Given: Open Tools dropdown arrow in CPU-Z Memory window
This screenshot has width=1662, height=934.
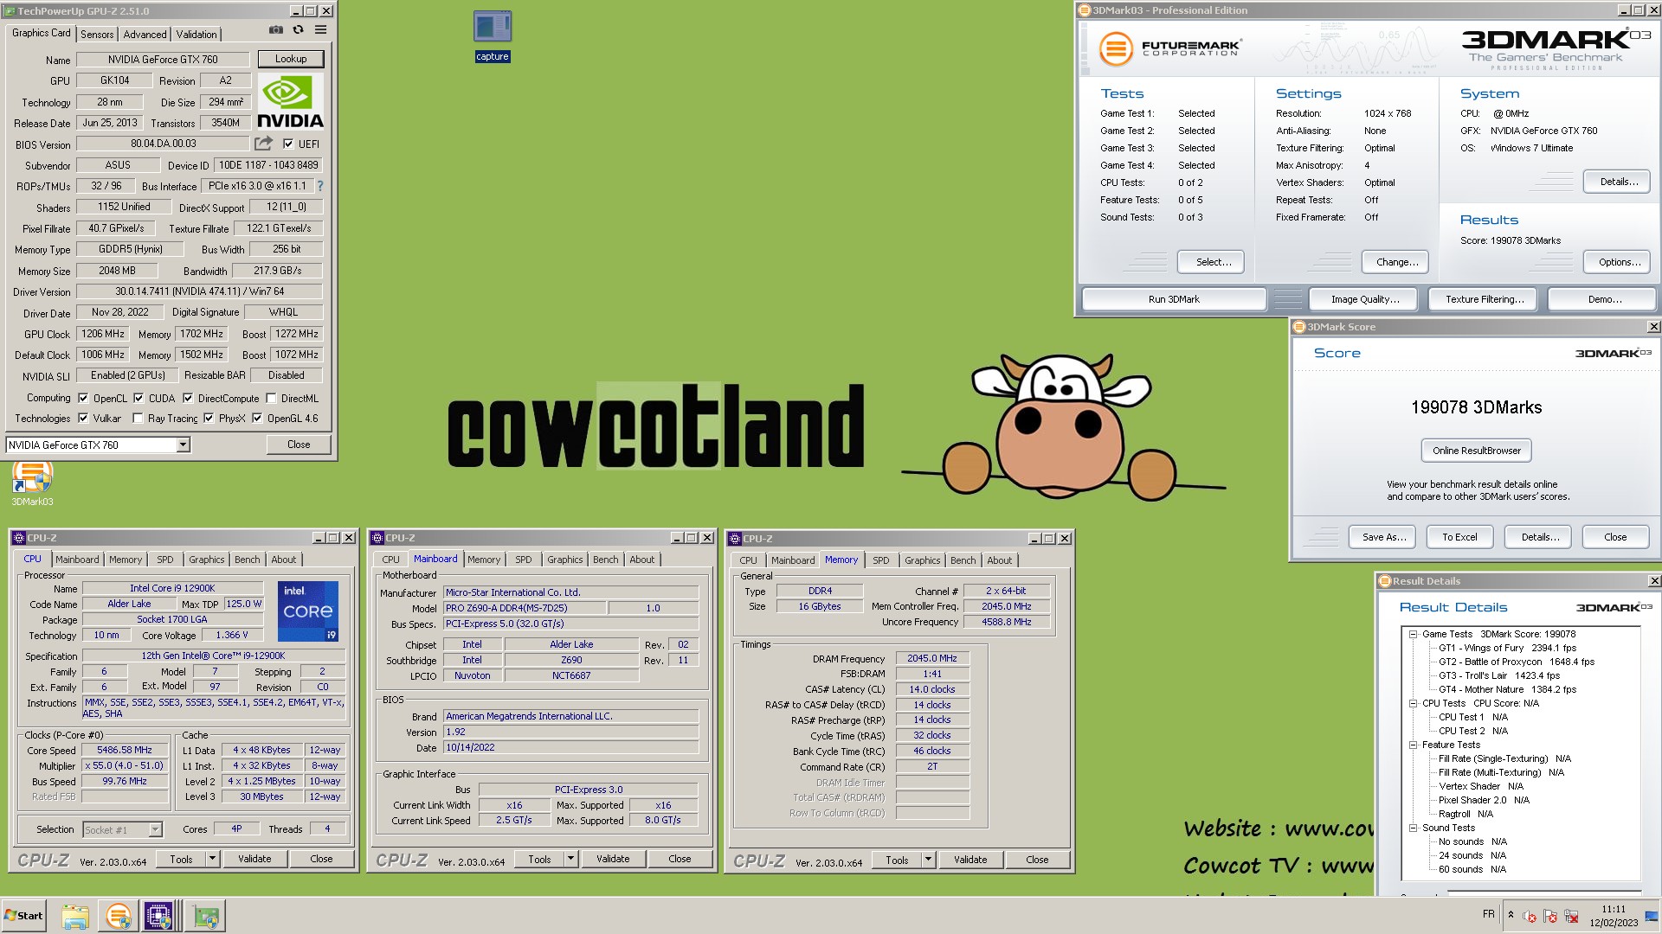Looking at the screenshot, I should [x=928, y=860].
